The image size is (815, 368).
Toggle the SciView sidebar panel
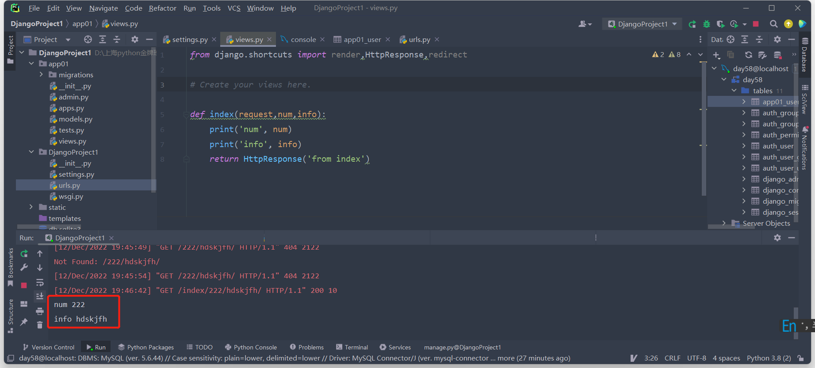click(805, 99)
